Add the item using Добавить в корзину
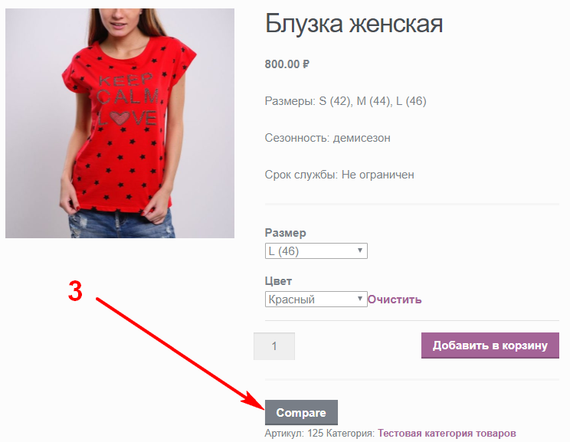The height and width of the screenshot is (442, 570). coord(490,345)
